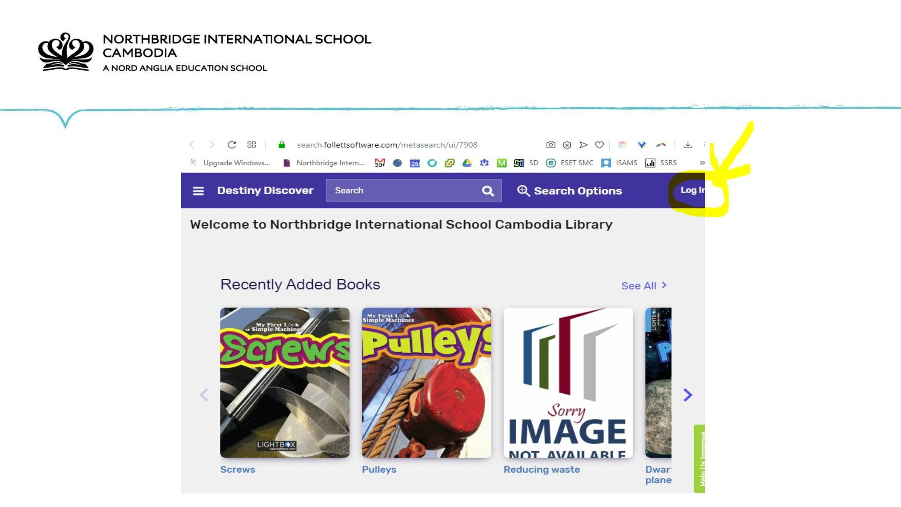Show next books with right carousel arrow

688,395
